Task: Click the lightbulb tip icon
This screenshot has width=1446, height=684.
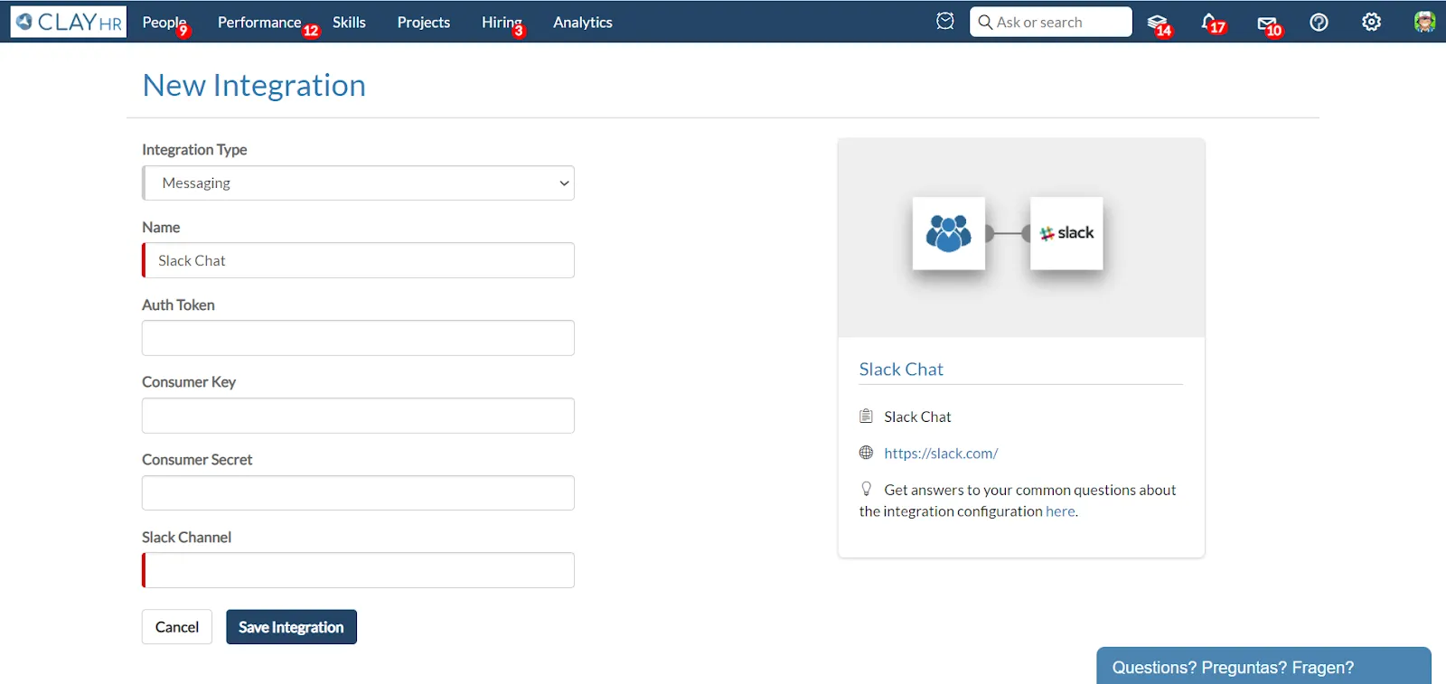Action: click(866, 489)
